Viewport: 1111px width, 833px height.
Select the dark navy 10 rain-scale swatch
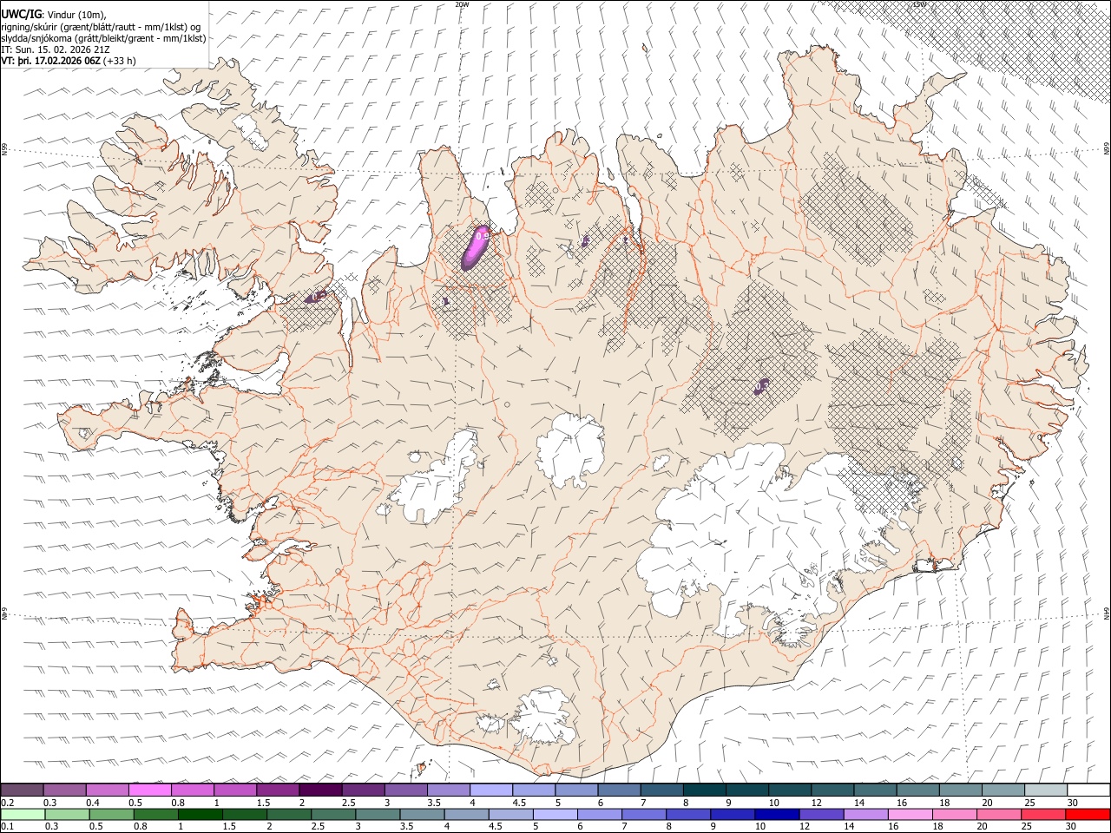pyautogui.click(x=777, y=814)
